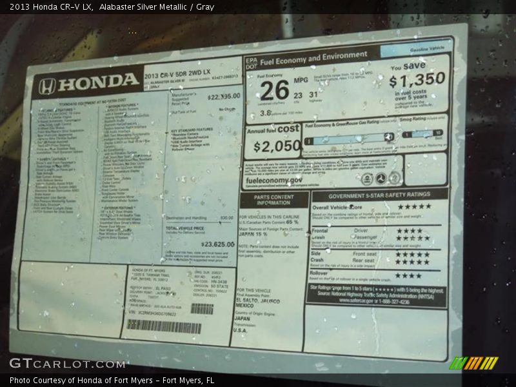
Task: Click the Smog Rating scale bar
Action: pos(422,134)
